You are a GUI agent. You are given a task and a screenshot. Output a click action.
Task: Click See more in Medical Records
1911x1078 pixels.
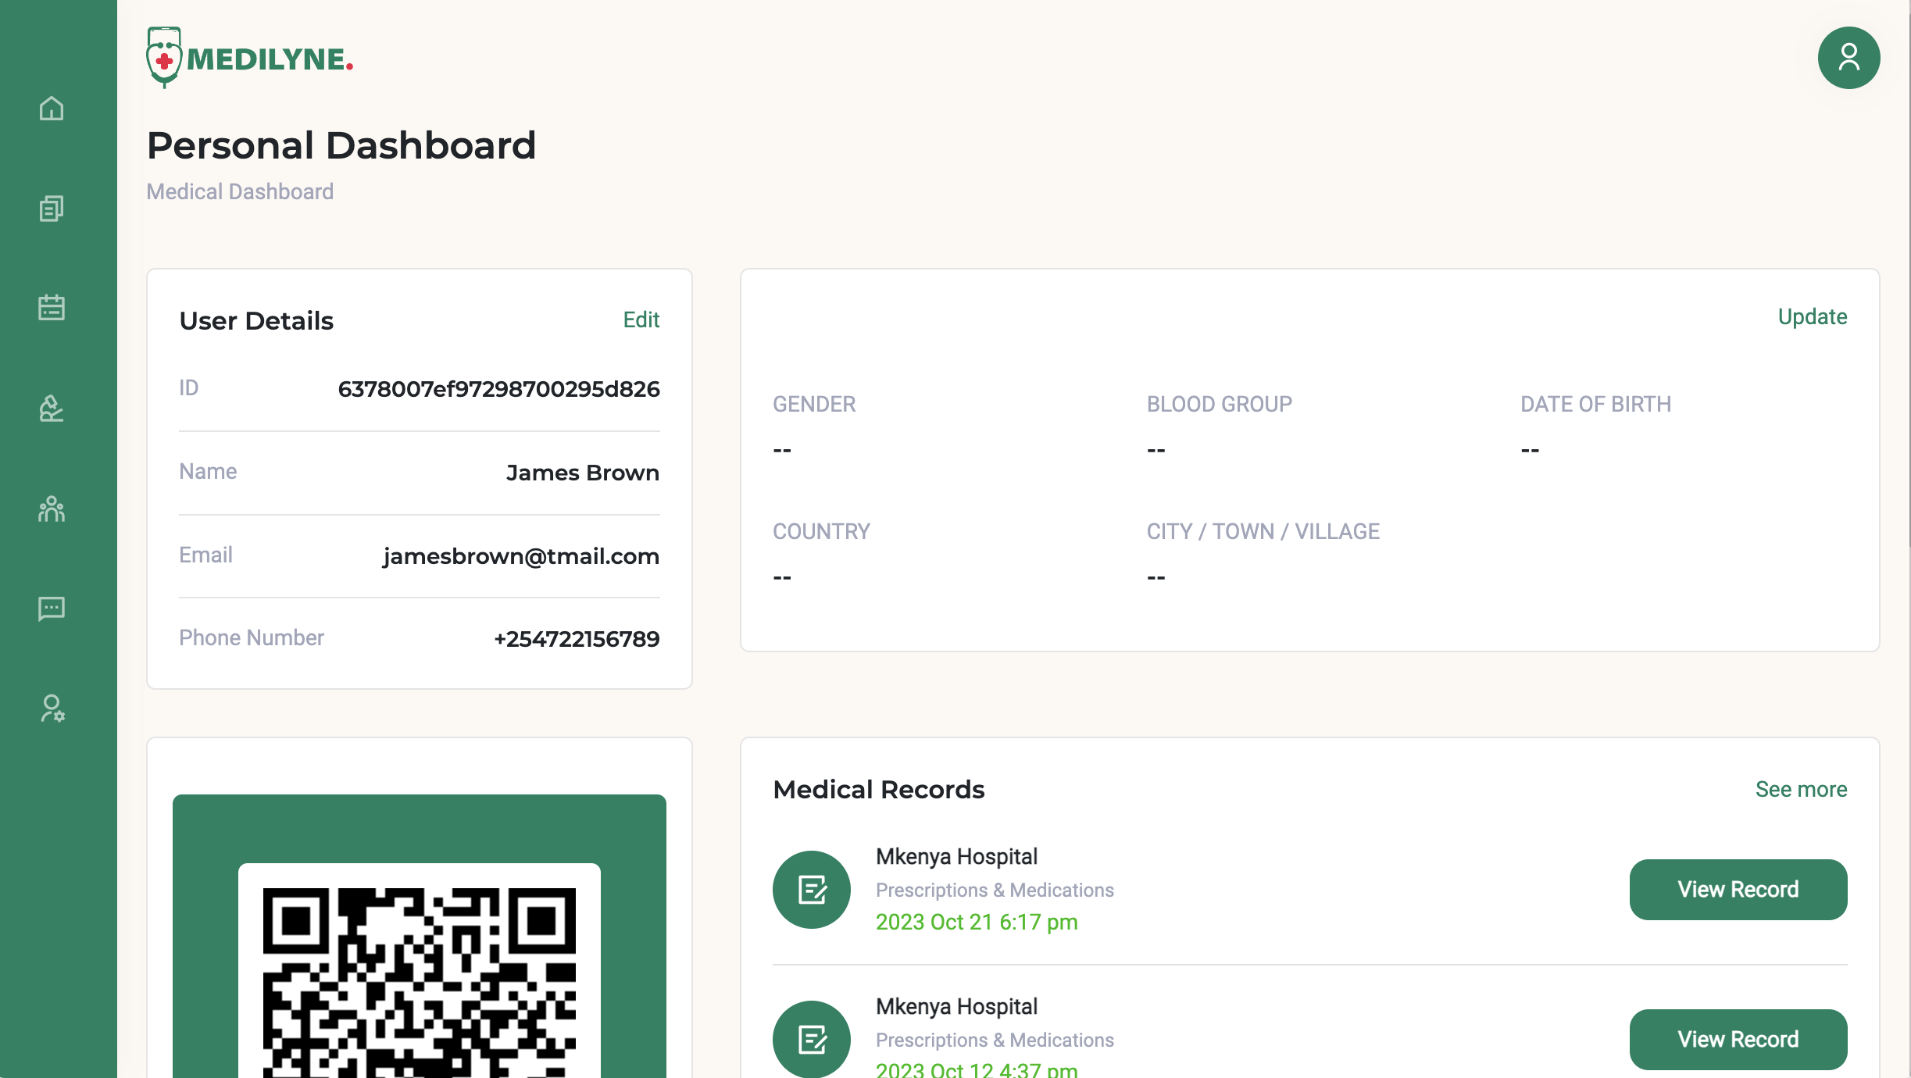(1801, 789)
